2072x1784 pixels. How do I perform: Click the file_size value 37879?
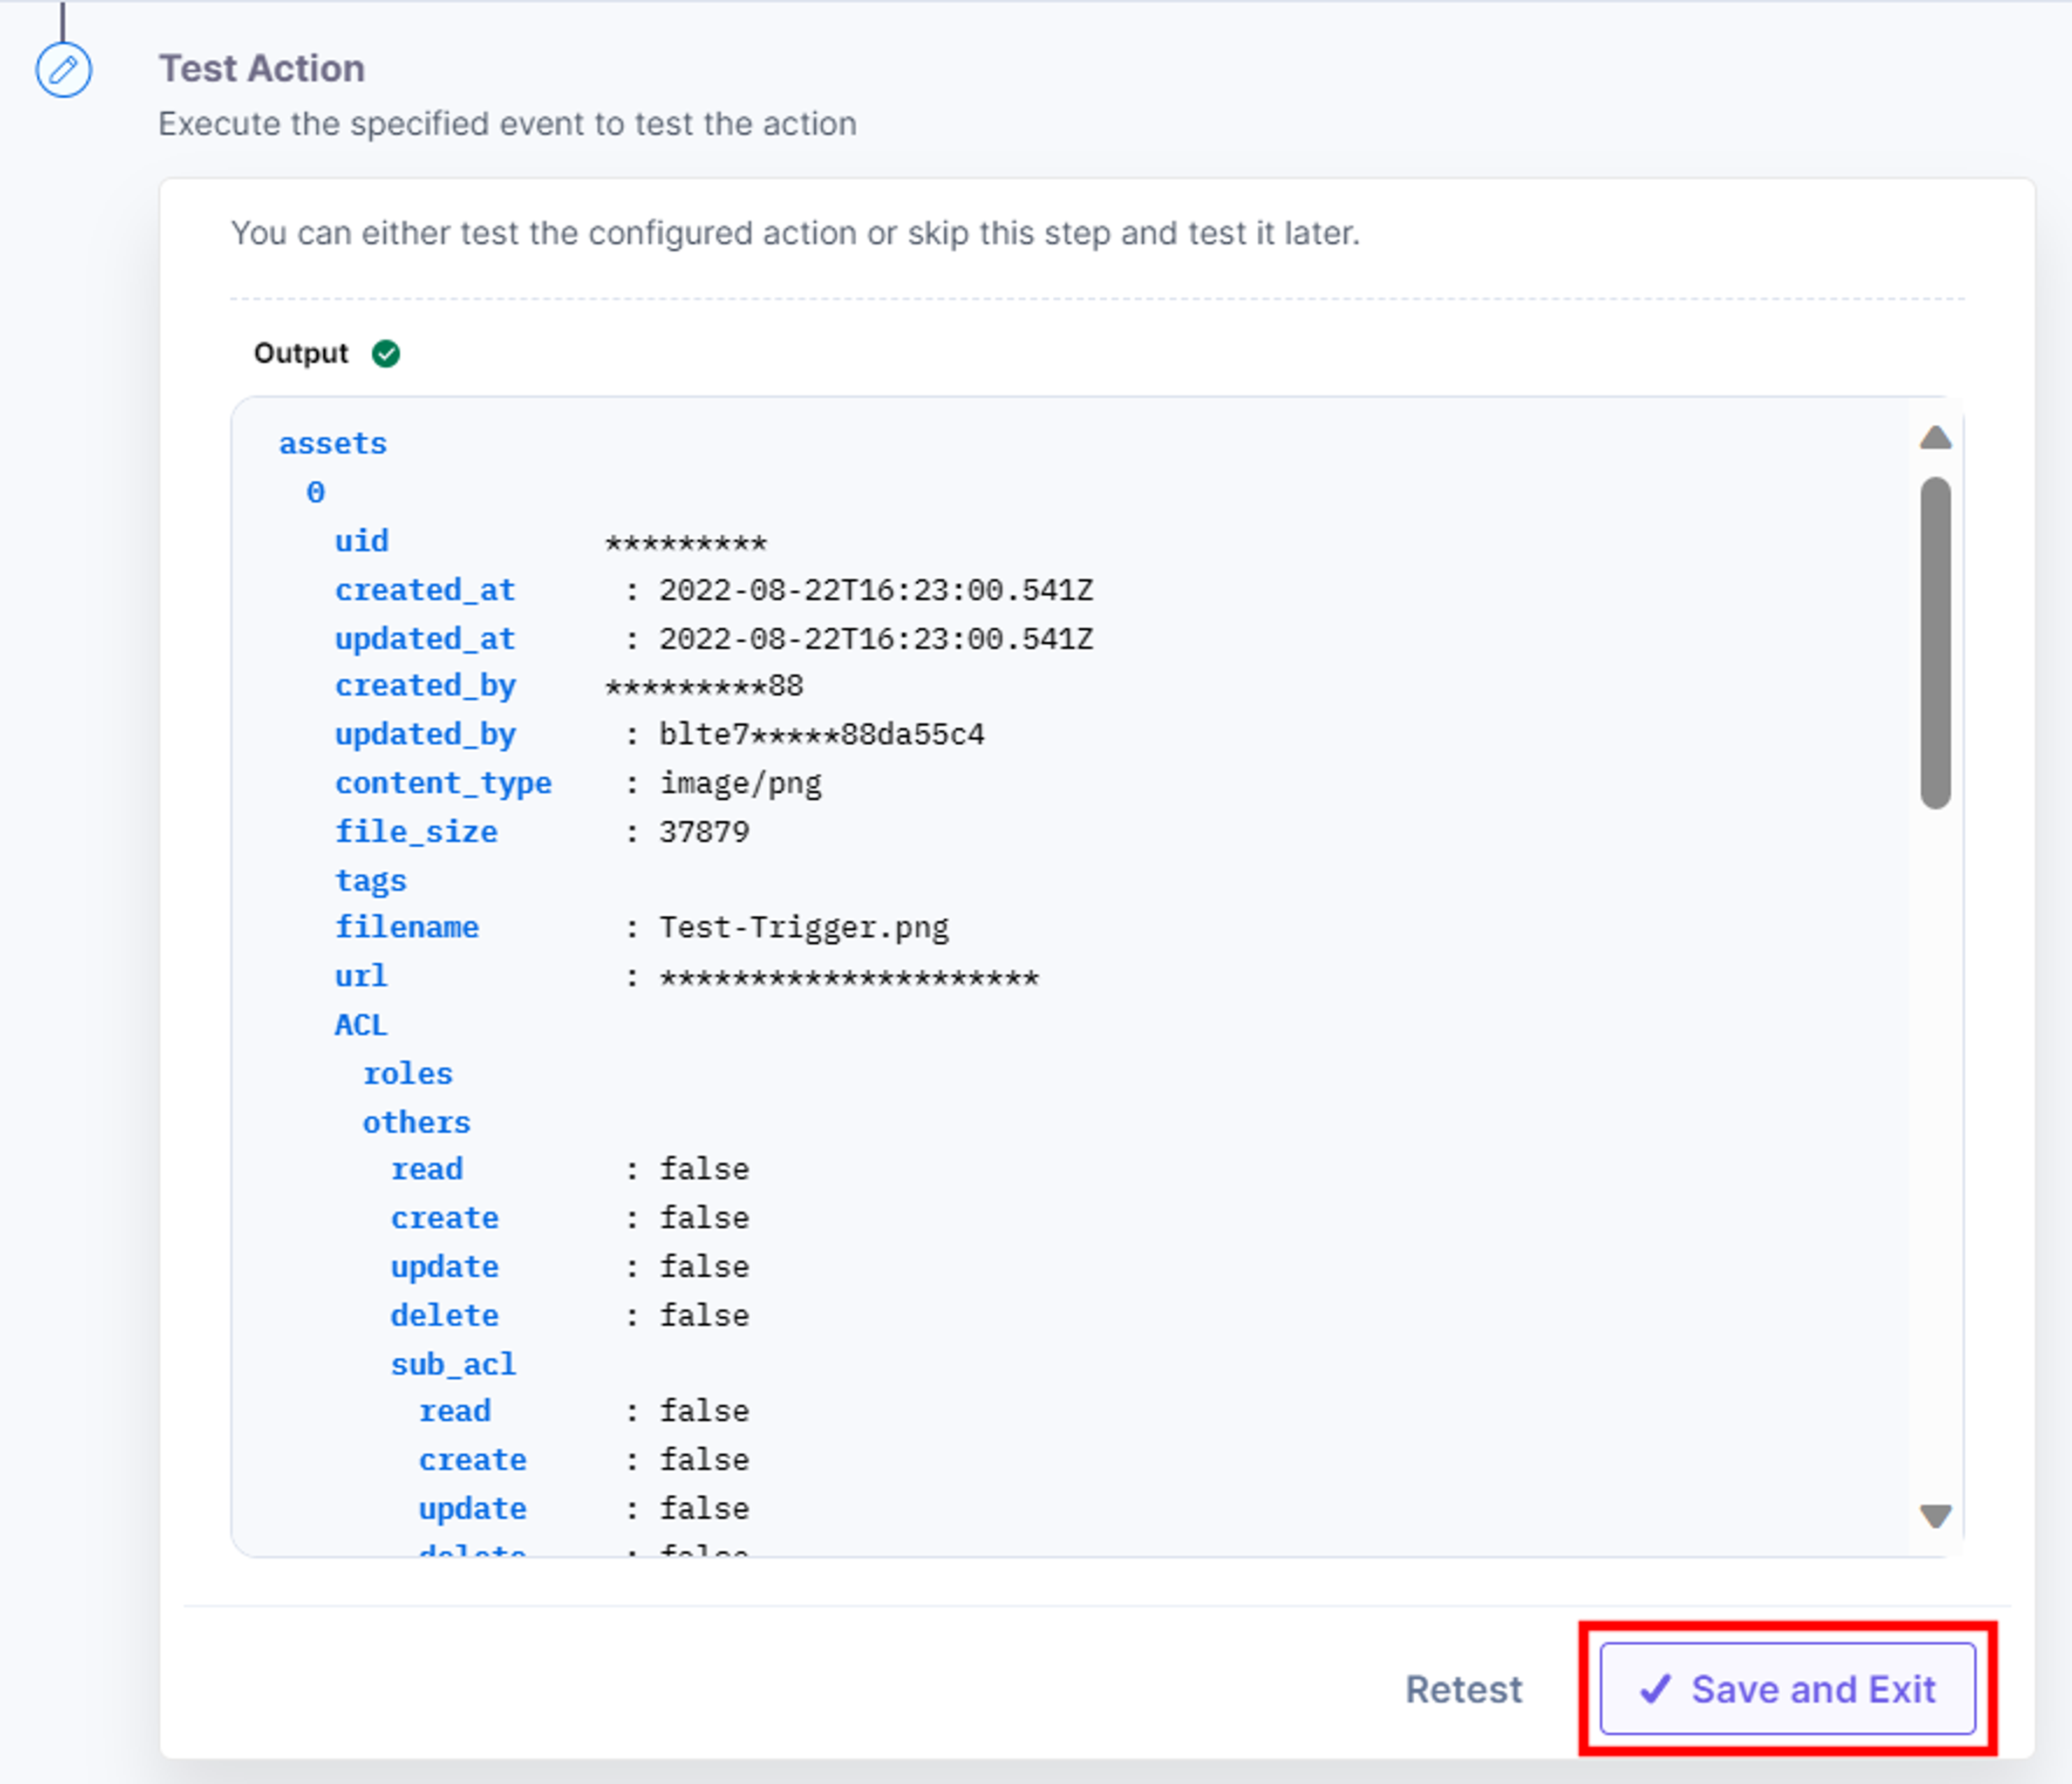click(x=704, y=832)
